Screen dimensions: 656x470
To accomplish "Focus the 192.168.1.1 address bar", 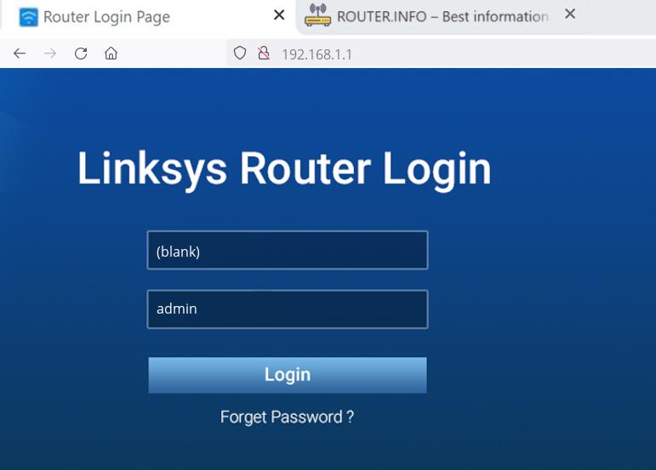I will [442, 54].
